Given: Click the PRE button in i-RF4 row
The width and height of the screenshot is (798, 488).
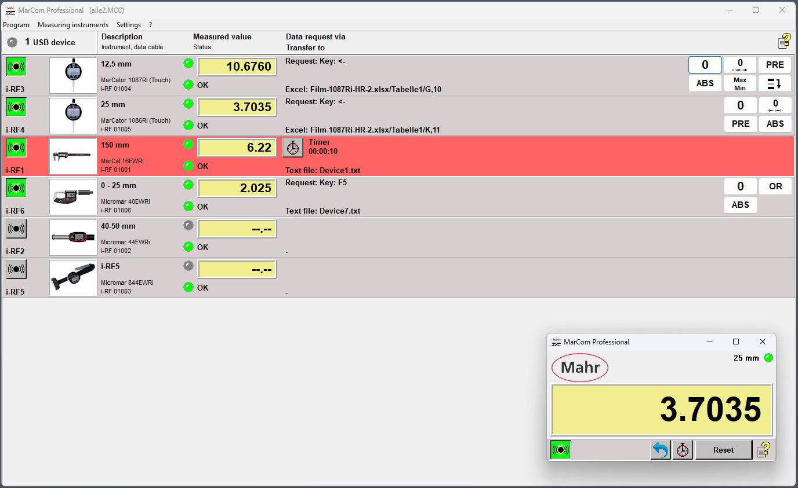Looking at the screenshot, I should click(x=741, y=124).
